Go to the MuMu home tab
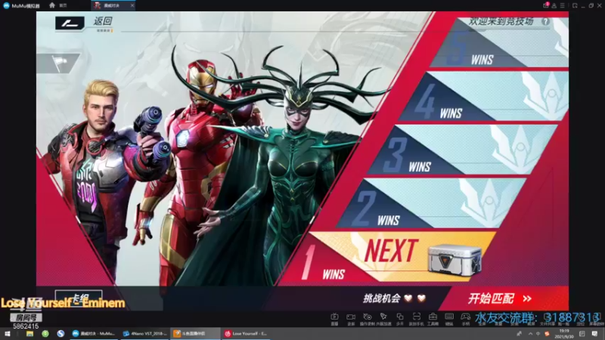The height and width of the screenshot is (340, 605). pos(58,5)
